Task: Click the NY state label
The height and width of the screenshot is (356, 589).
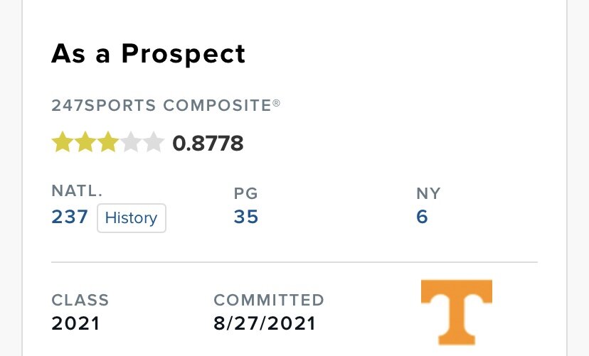Action: point(428,193)
